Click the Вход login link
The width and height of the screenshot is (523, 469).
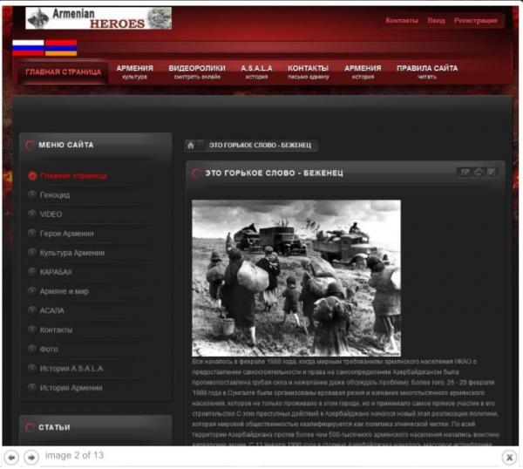436,20
